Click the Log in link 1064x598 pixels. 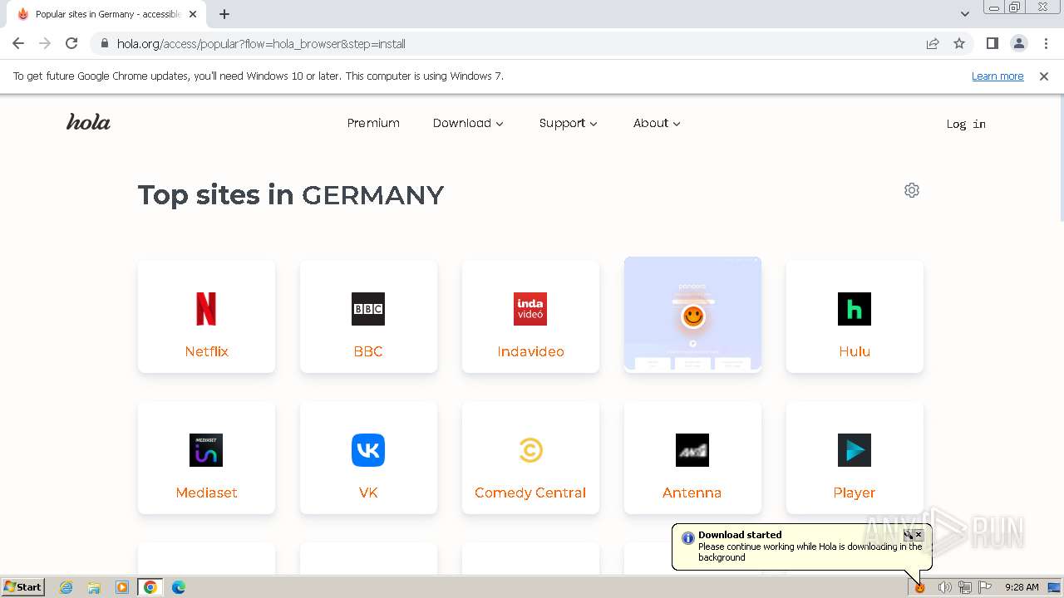[x=966, y=124]
